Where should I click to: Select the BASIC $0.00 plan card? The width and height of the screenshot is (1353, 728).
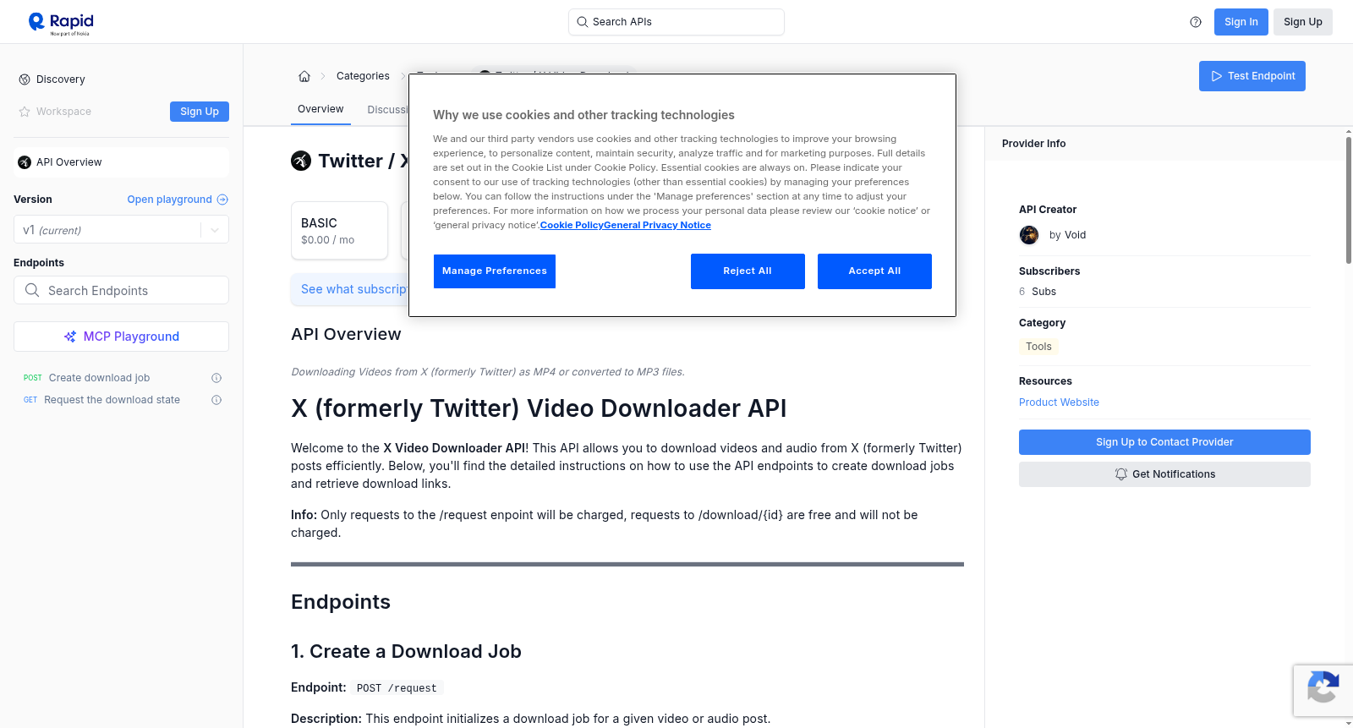click(339, 230)
